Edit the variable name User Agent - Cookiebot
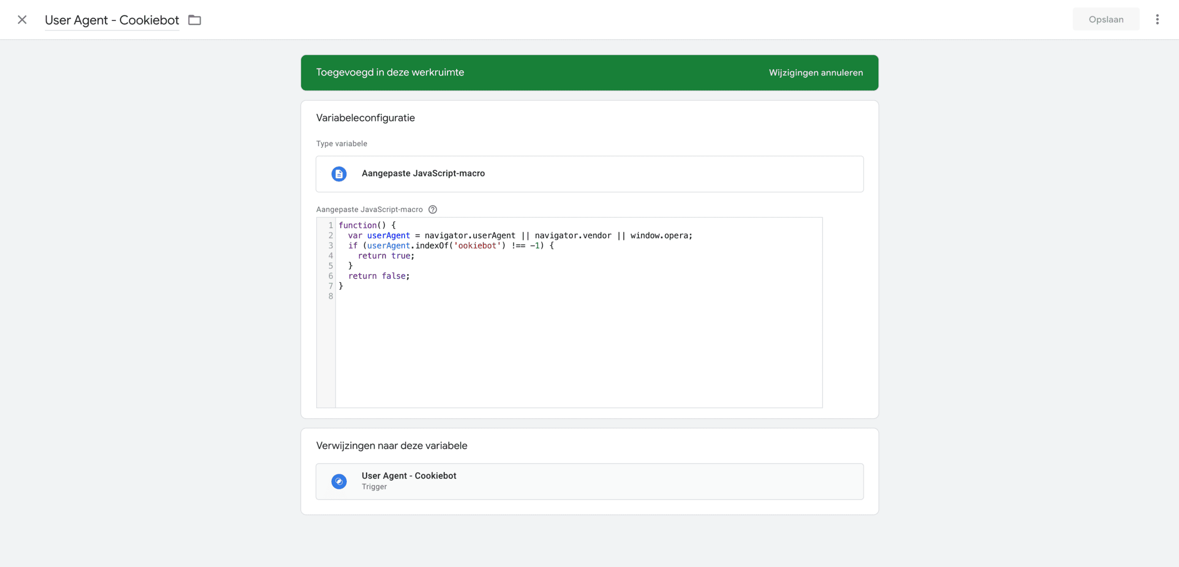The width and height of the screenshot is (1179, 567). pos(111,20)
